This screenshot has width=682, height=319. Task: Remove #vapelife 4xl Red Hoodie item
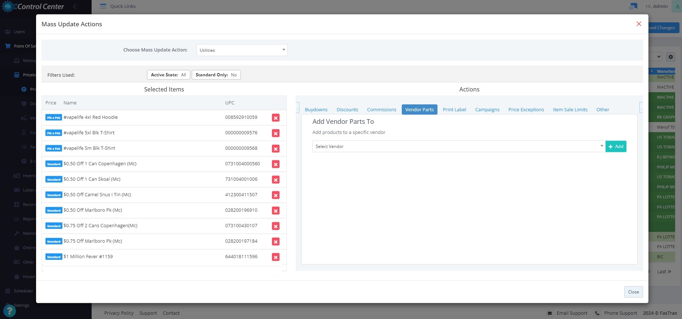coord(276,118)
